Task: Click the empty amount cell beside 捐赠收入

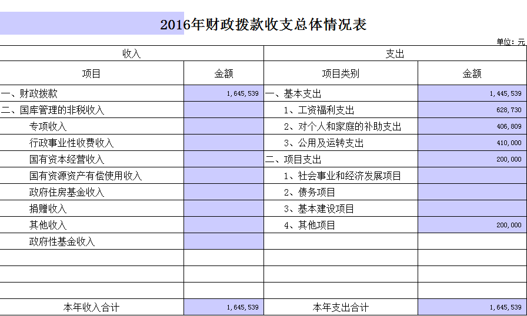Action: (x=224, y=209)
